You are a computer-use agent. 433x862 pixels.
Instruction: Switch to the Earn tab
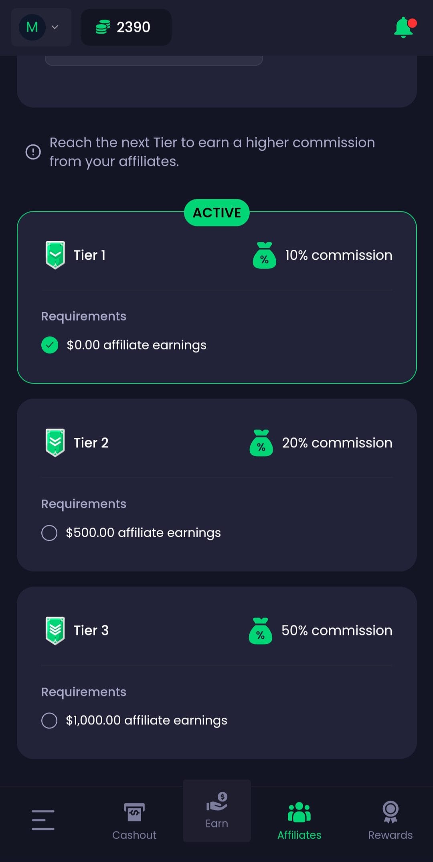217,811
